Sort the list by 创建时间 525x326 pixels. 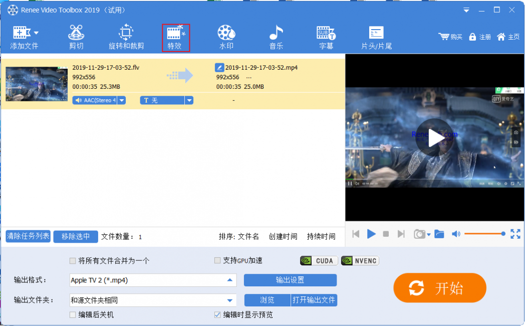pos(283,237)
